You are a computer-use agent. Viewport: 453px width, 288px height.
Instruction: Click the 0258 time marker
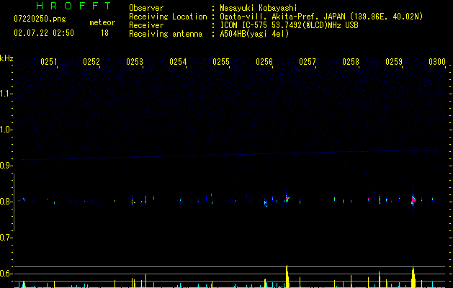351,62
